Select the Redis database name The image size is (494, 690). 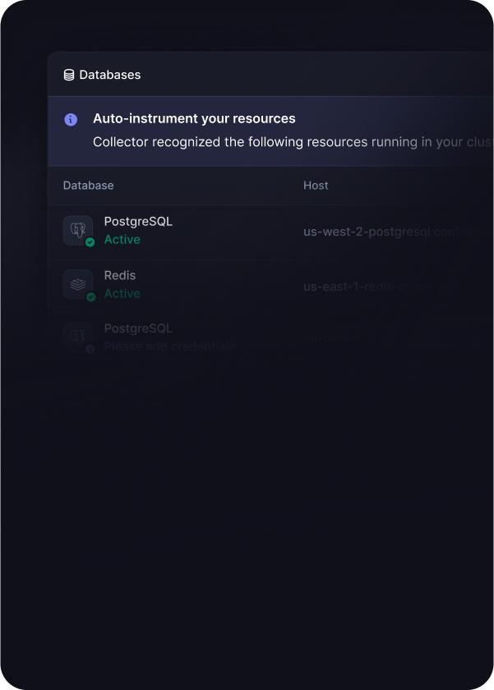pos(120,275)
